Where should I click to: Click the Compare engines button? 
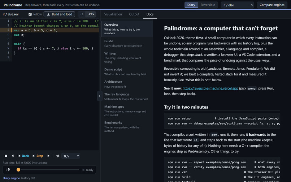coord(272,5)
